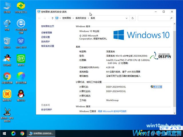Click scrollbar up arrow

pos(174,24)
